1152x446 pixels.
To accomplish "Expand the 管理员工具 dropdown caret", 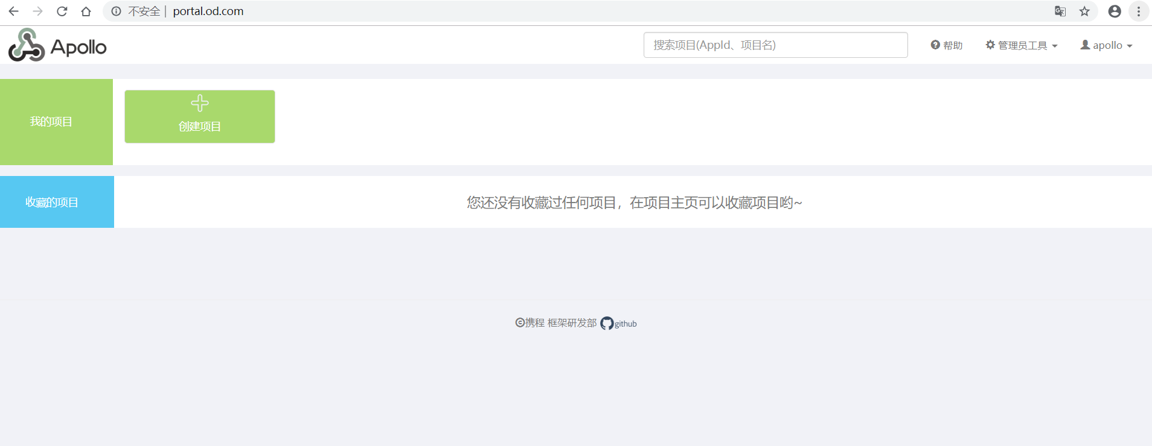I will click(1055, 46).
